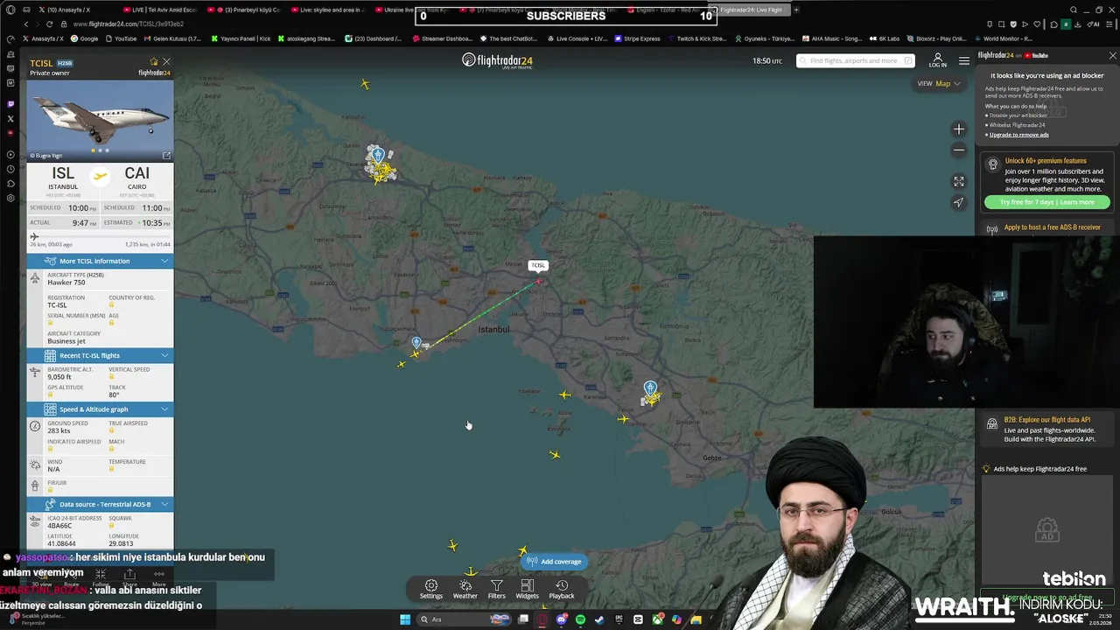Reload the page
The height and width of the screenshot is (630, 1120).
(50, 24)
